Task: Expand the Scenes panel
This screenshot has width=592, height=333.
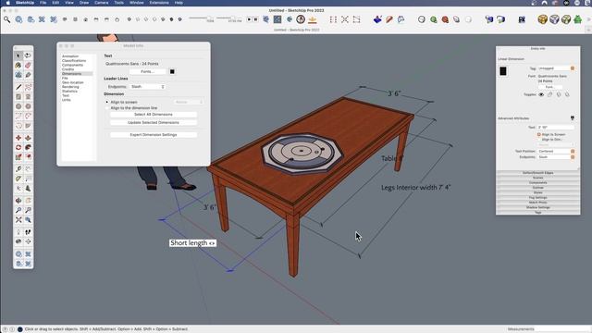Action: (x=538, y=178)
